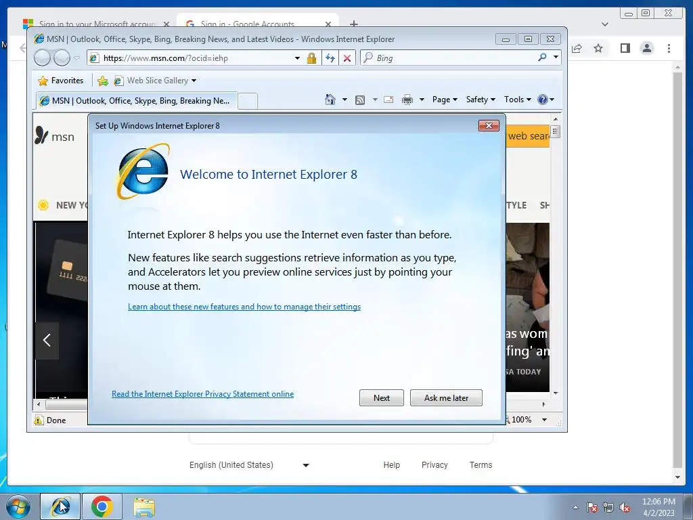Open the Learn about these new features link

244,307
